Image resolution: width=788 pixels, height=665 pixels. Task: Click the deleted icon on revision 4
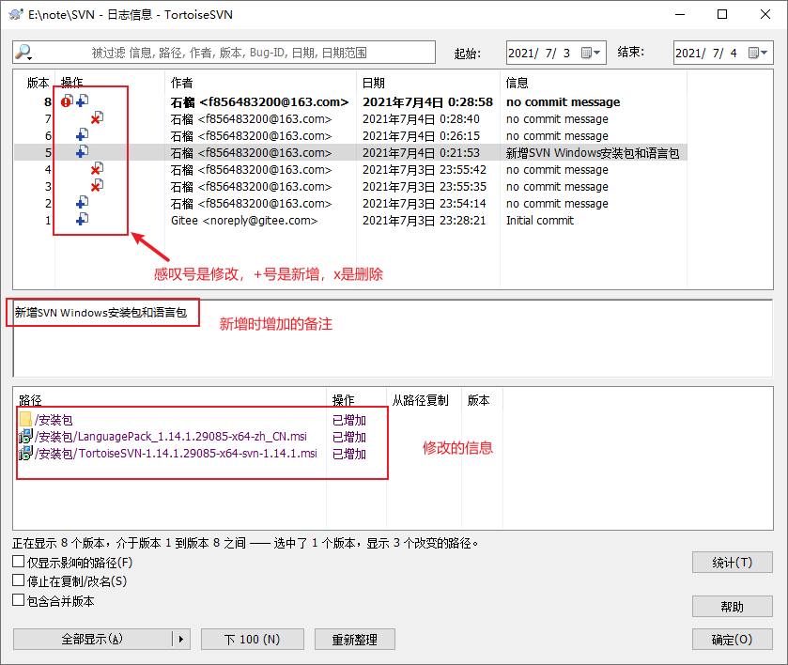97,168
